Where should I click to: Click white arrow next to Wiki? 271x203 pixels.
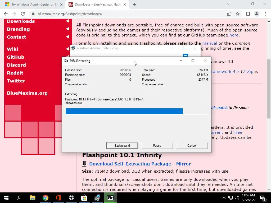67,49
